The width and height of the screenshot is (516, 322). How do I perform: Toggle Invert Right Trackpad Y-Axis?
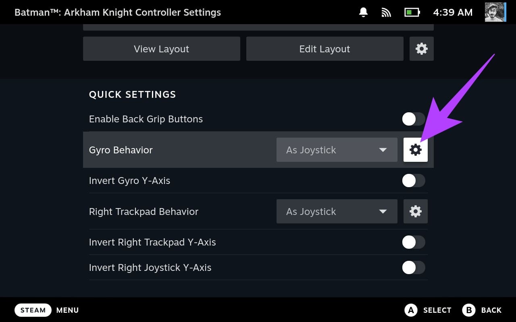pyautogui.click(x=413, y=242)
